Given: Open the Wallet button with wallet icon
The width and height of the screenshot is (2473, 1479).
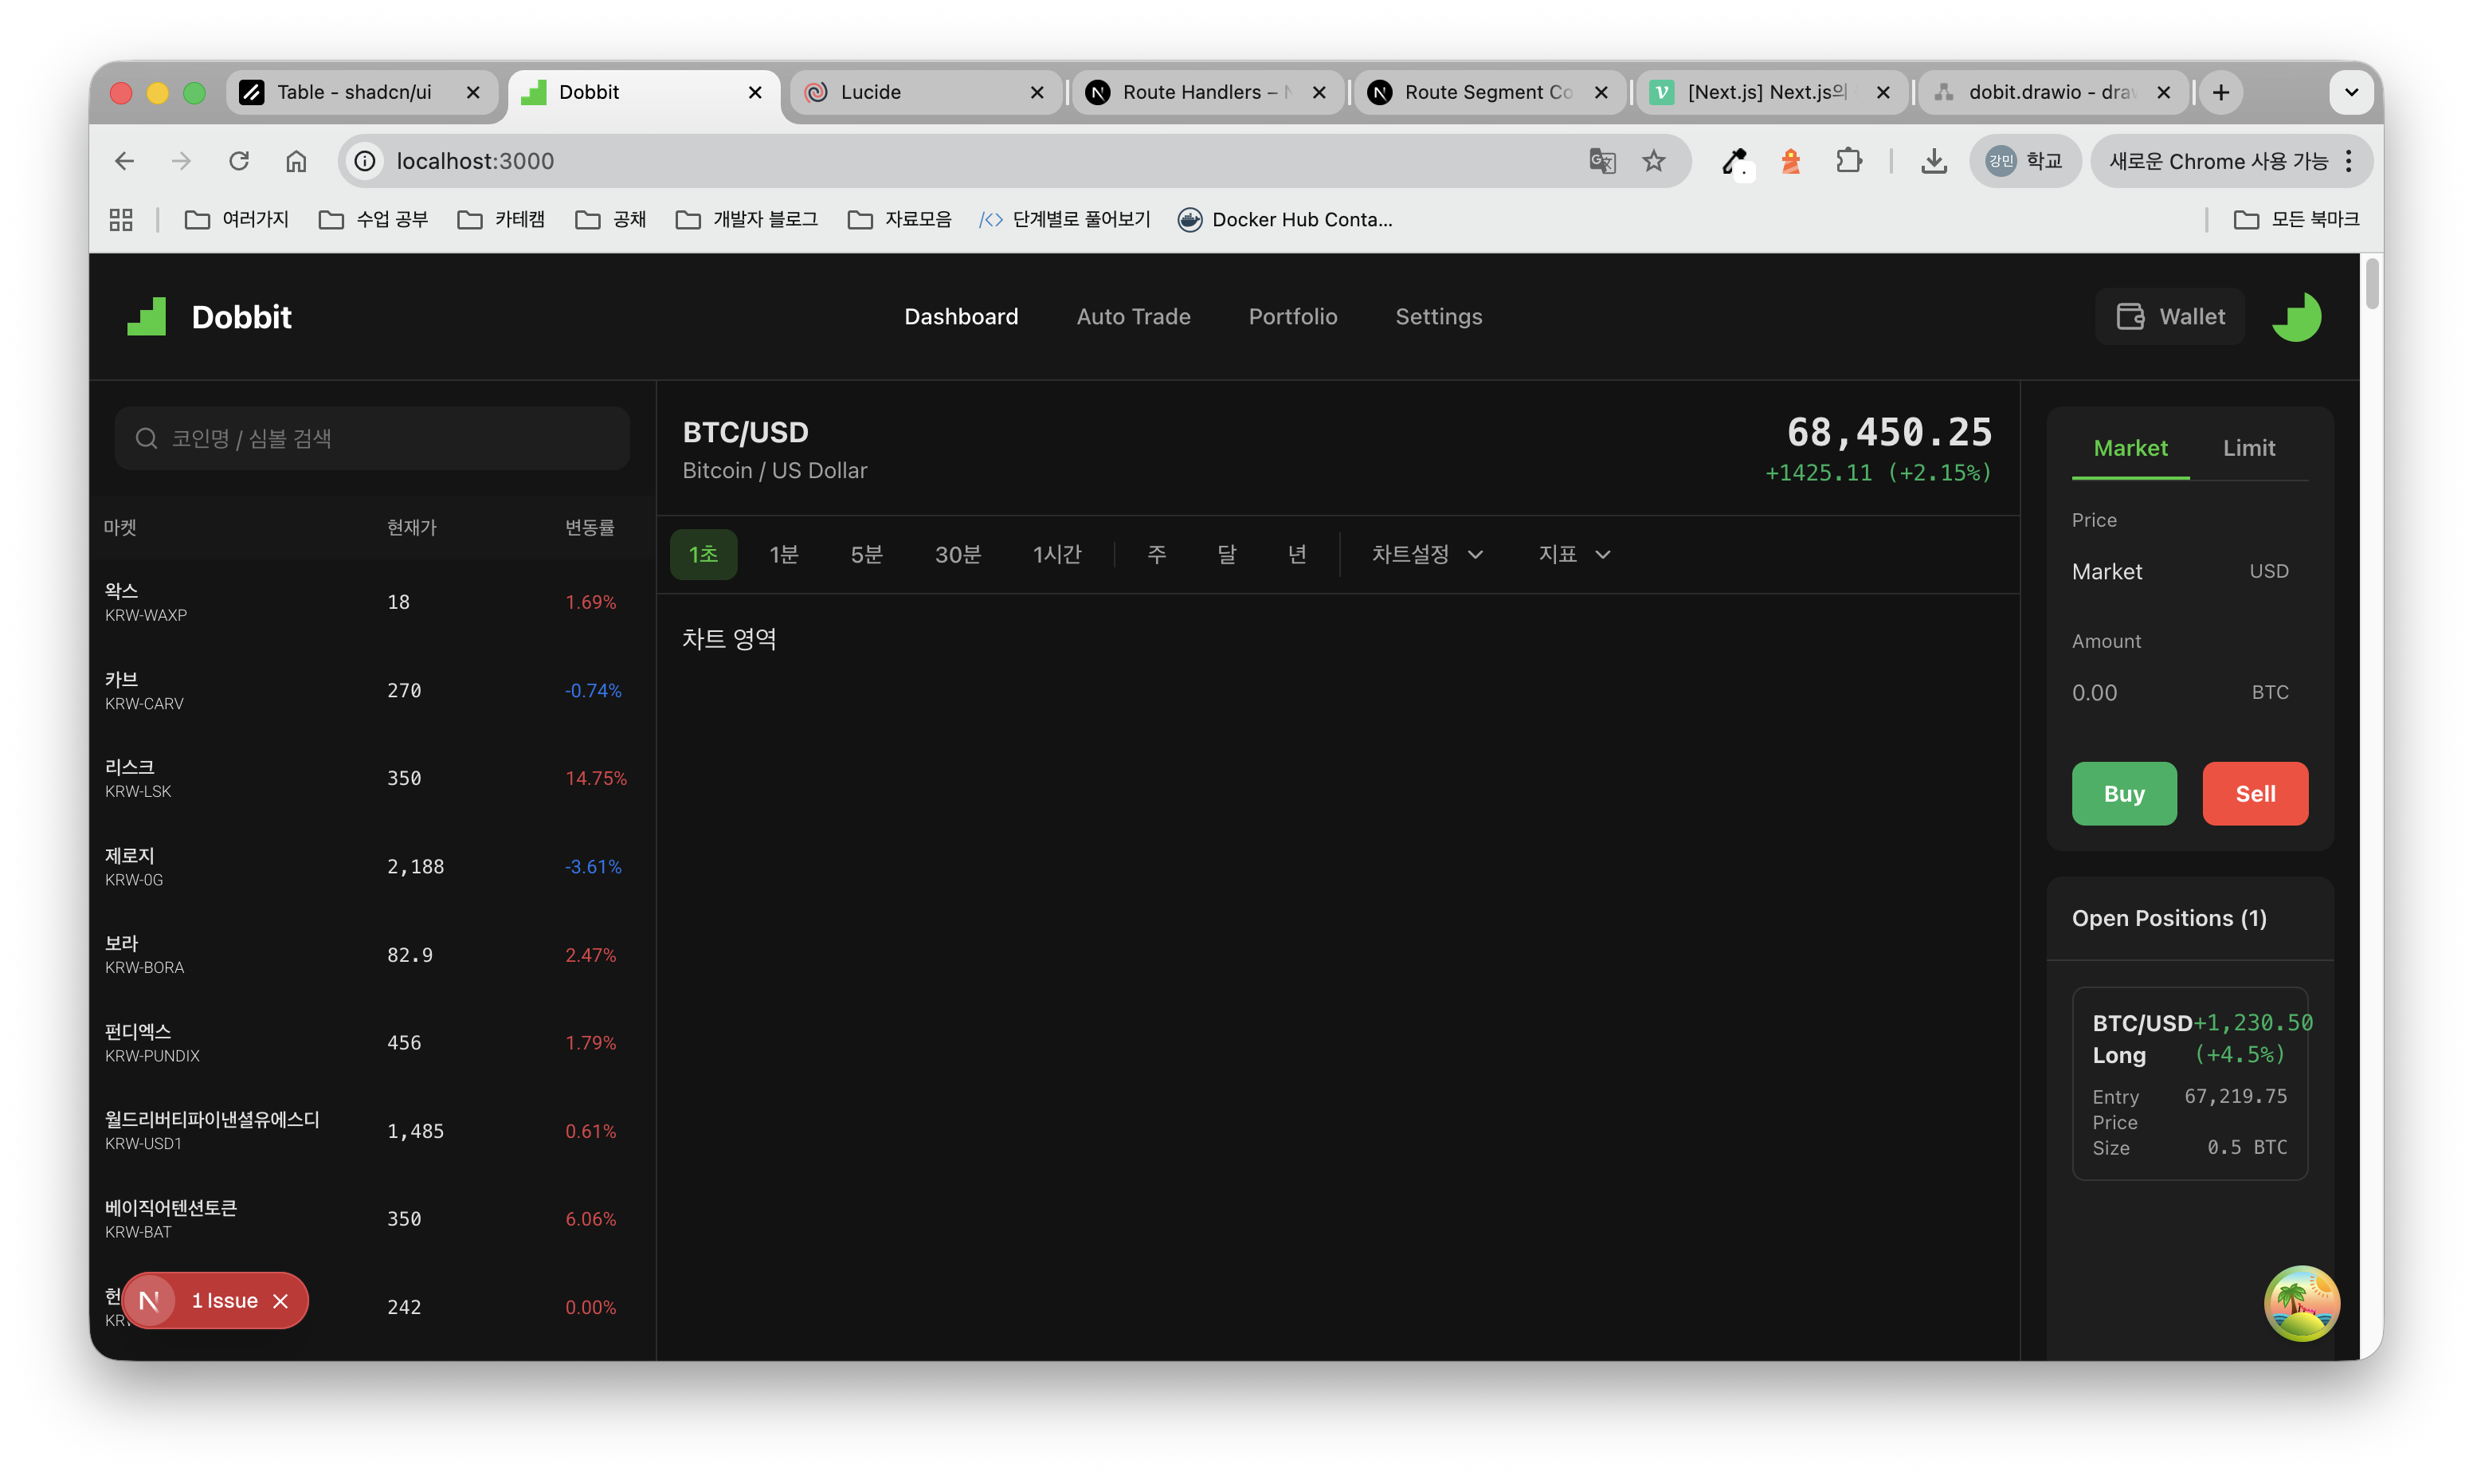Looking at the screenshot, I should pos(2170,317).
